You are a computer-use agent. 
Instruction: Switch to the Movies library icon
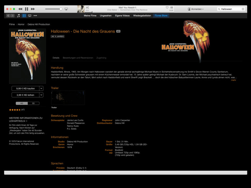tap(24, 16)
